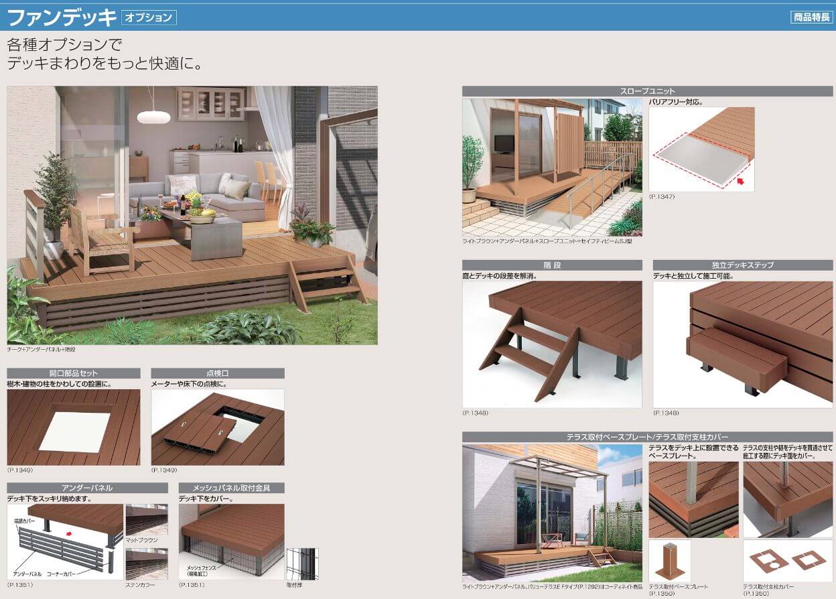Open the main teak deck living room photo
Viewport: 836px width, 599px height.
(x=192, y=214)
